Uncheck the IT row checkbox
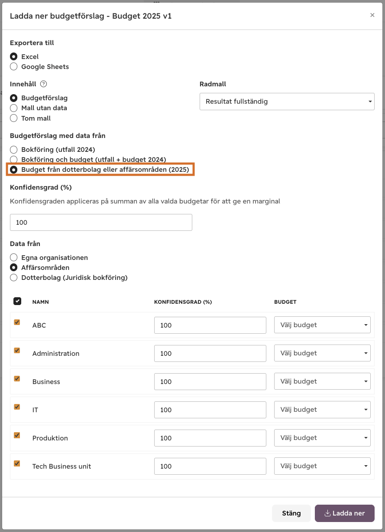The image size is (385, 532). point(17,407)
